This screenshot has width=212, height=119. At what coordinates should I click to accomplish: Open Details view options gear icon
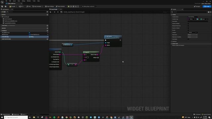click(211, 12)
